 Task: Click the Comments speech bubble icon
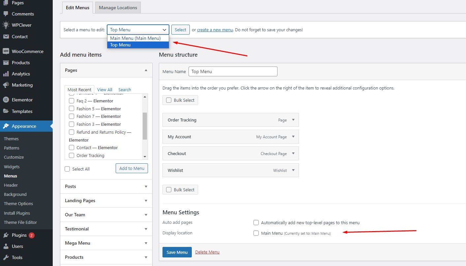coord(6,14)
